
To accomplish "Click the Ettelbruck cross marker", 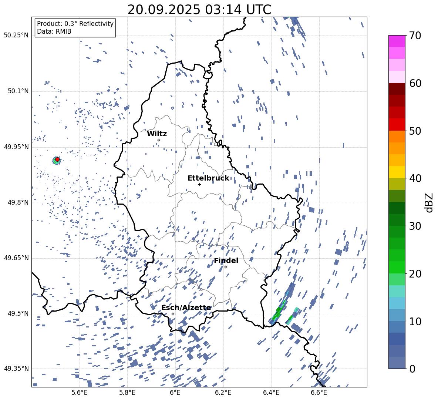I will (199, 184).
